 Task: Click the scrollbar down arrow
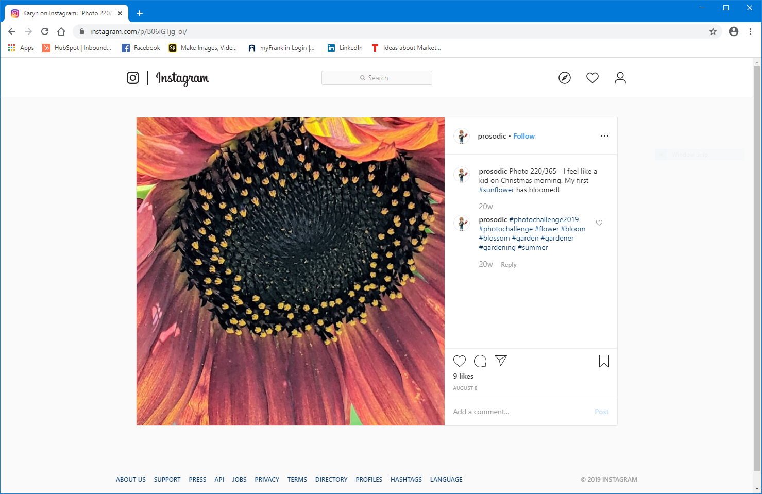click(x=757, y=488)
